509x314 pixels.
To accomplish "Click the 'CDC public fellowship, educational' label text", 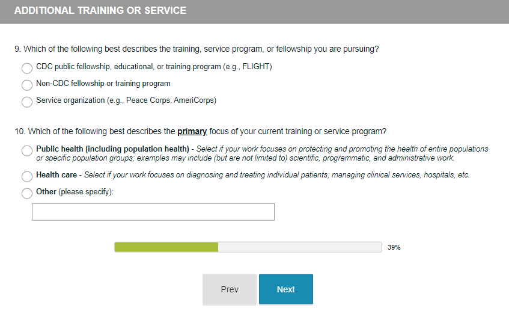I will point(154,67).
